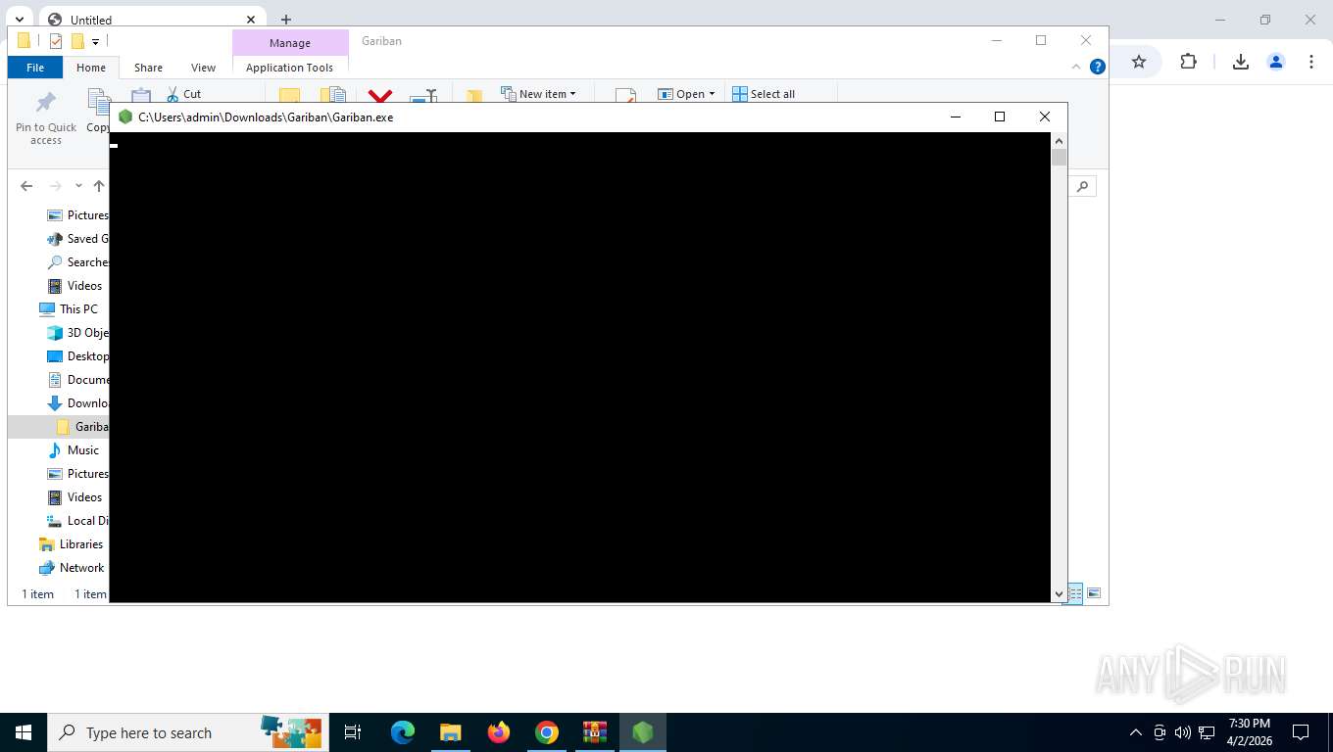The image size is (1333, 752).
Task: Open Chrome Extensions puzzle icon
Action: click(1188, 62)
